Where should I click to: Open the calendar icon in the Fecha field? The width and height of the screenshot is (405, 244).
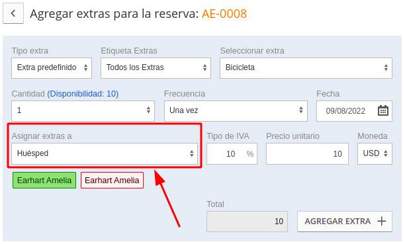coord(383,110)
